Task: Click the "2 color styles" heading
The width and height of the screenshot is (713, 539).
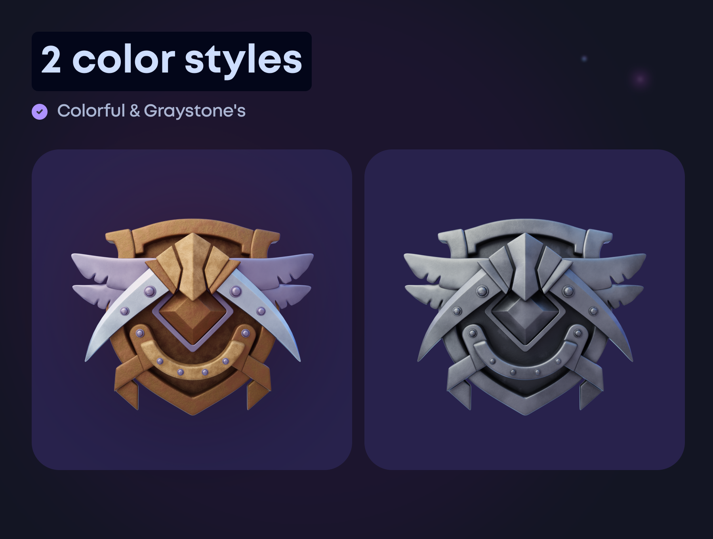Action: (172, 61)
